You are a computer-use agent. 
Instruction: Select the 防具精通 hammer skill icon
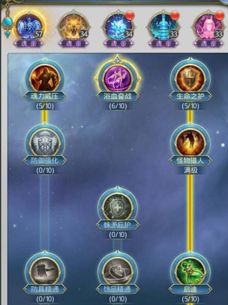(45, 272)
